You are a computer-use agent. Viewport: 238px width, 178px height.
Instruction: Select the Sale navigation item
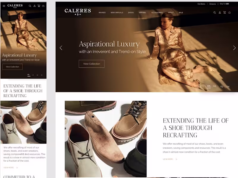(181, 12)
